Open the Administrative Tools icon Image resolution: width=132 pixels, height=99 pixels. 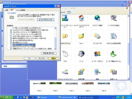pos(114,72)
